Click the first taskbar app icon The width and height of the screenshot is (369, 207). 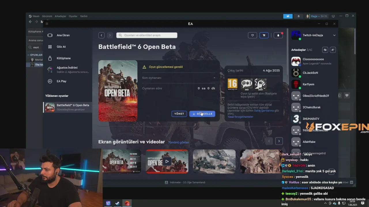pos(108,203)
